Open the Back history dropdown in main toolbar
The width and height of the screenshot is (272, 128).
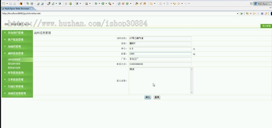182,3
